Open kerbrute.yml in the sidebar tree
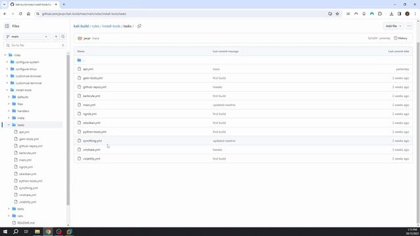 [28, 153]
